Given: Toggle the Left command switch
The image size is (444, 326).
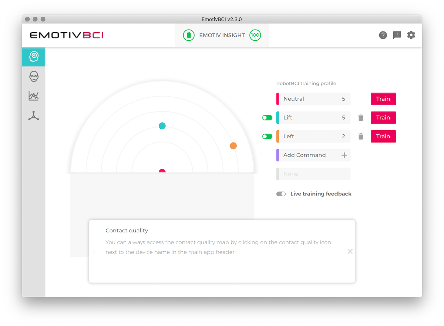Looking at the screenshot, I should pos(267,137).
